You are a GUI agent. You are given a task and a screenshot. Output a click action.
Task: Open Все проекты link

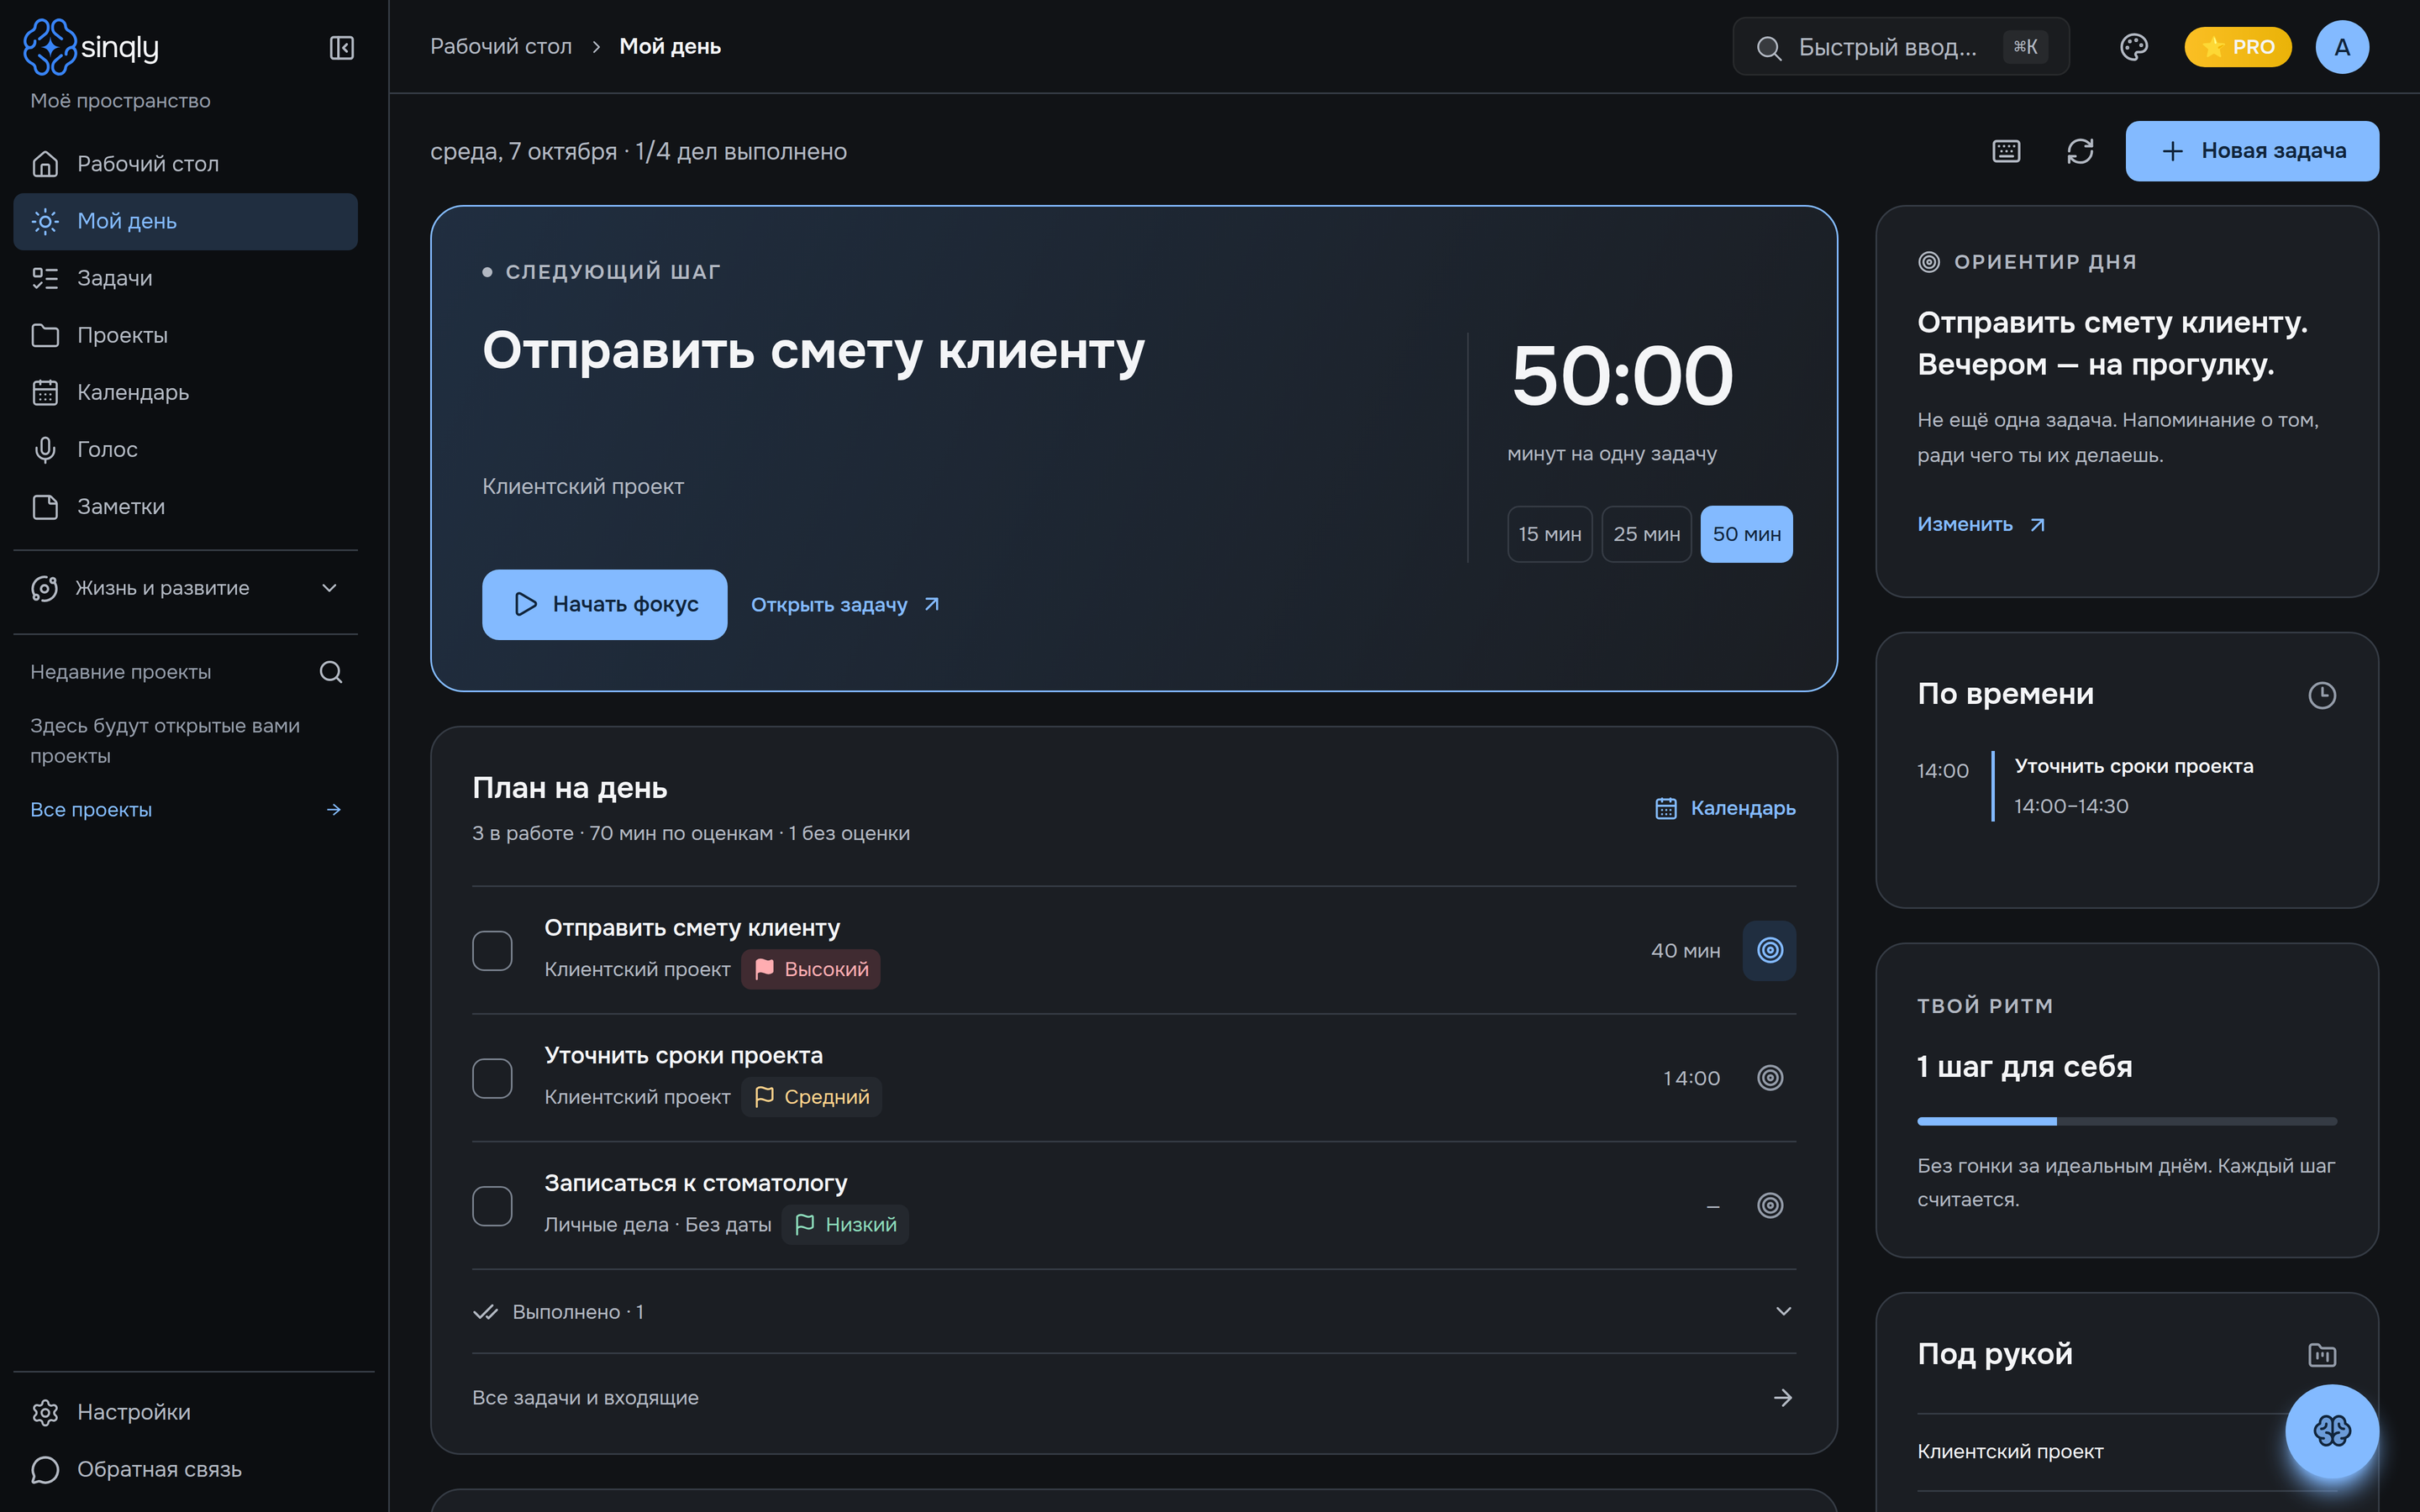coord(186,810)
